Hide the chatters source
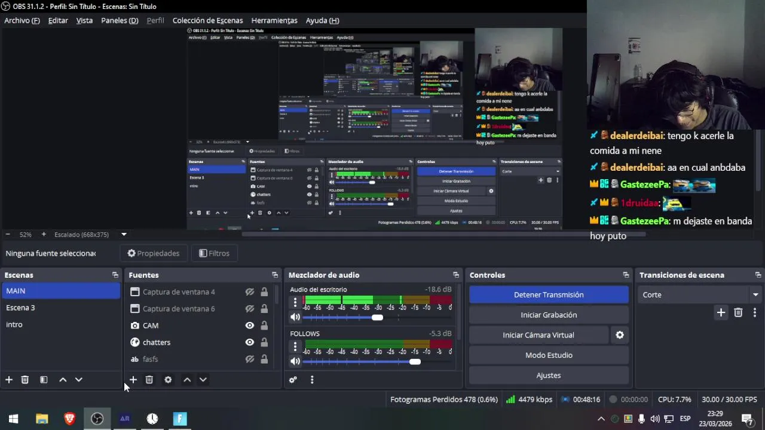Screen dimensions: 765x430 tap(250, 342)
